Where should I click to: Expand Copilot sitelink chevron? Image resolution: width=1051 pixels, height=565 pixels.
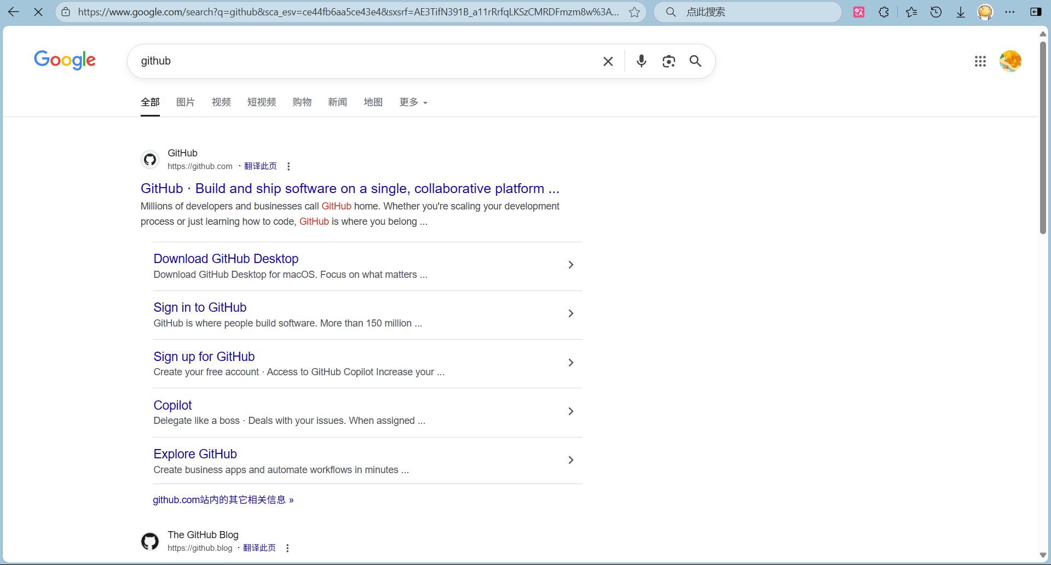tap(571, 411)
